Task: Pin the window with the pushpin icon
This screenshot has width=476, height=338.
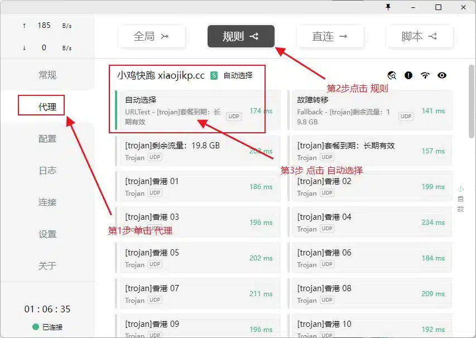Action: (388, 7)
